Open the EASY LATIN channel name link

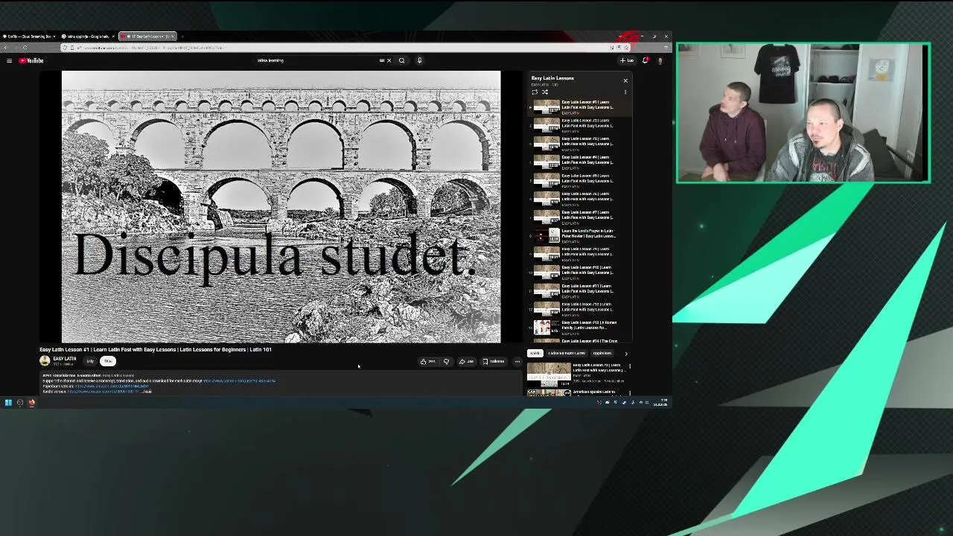65,359
